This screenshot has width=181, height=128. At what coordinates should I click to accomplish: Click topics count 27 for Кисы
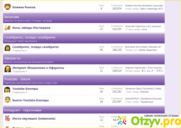coord(101,29)
